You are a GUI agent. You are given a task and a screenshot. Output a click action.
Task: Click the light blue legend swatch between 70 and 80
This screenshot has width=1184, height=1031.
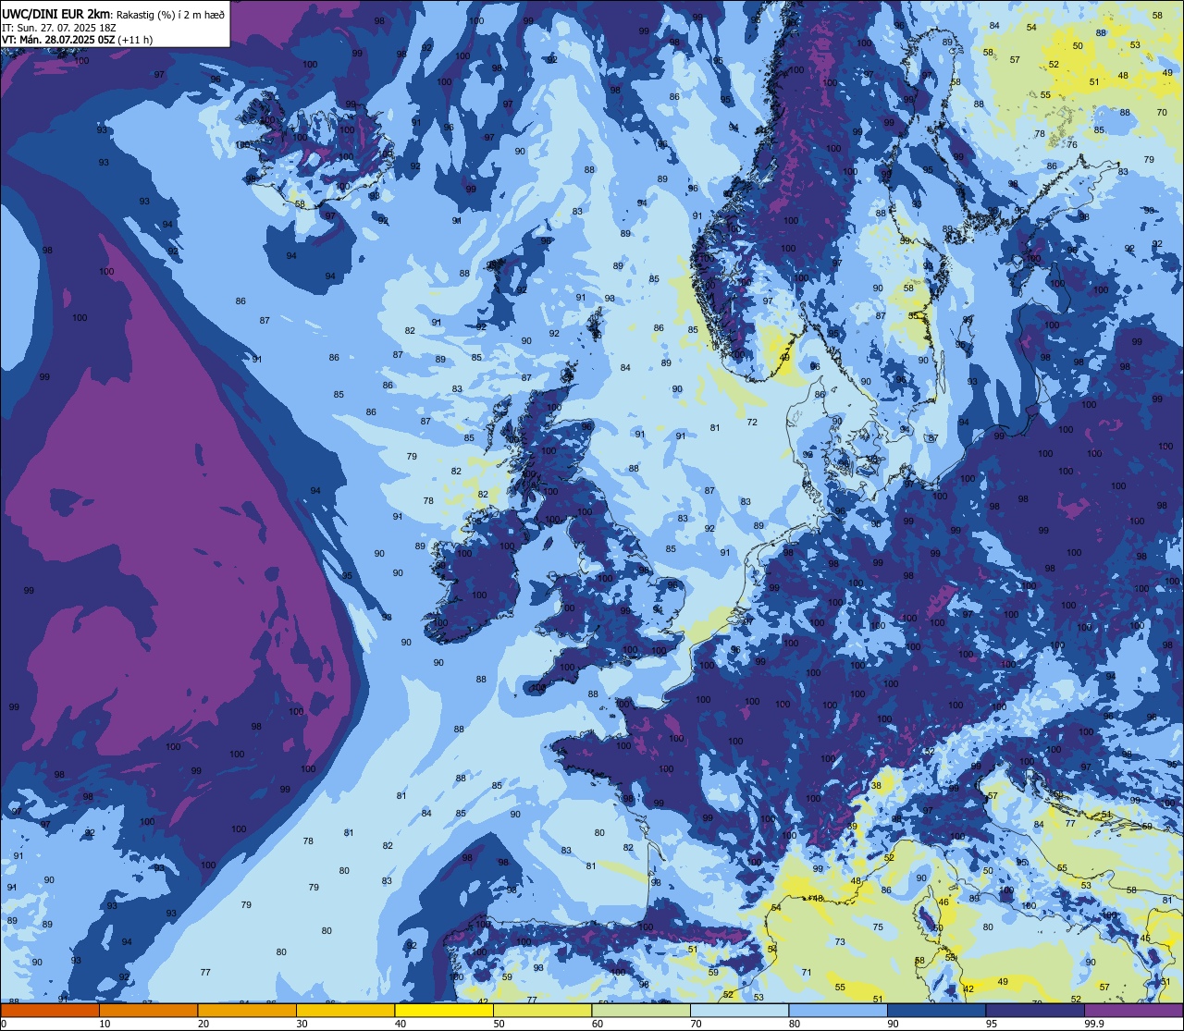coord(740,1010)
